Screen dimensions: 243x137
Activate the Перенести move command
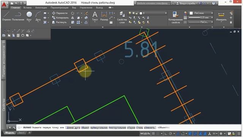[60, 13]
